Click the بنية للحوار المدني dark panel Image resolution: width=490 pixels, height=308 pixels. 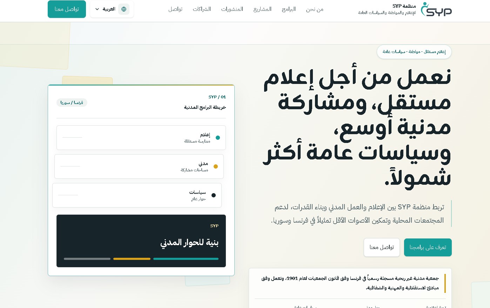(141, 241)
